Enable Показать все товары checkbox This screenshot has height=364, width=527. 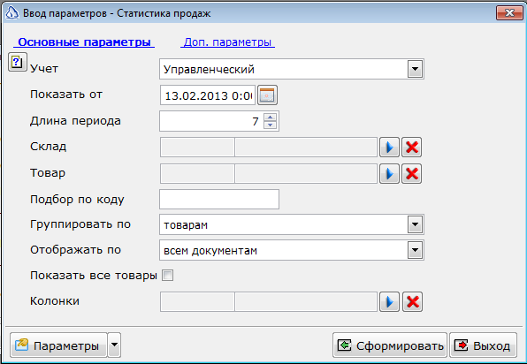coord(167,276)
